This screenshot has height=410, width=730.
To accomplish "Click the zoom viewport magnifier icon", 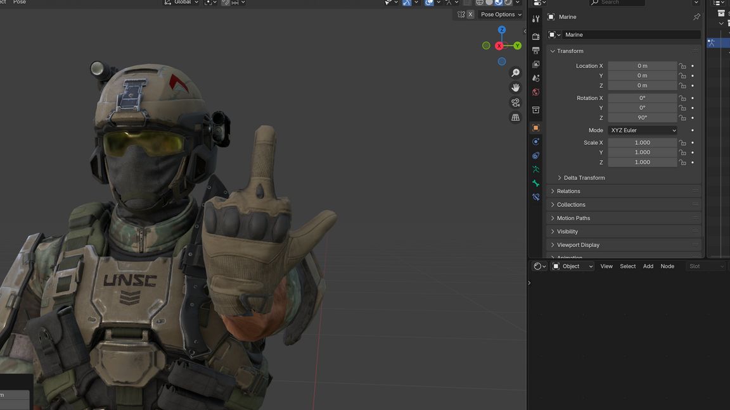I will 515,73.
